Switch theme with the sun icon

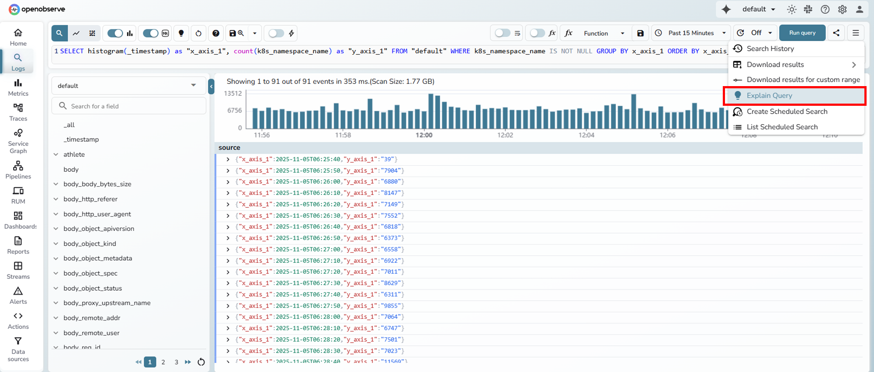(x=791, y=9)
